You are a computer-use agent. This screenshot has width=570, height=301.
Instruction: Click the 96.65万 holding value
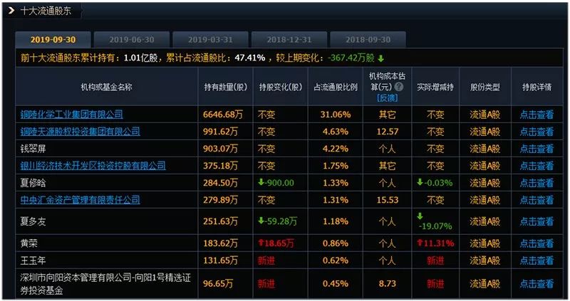pos(218,284)
